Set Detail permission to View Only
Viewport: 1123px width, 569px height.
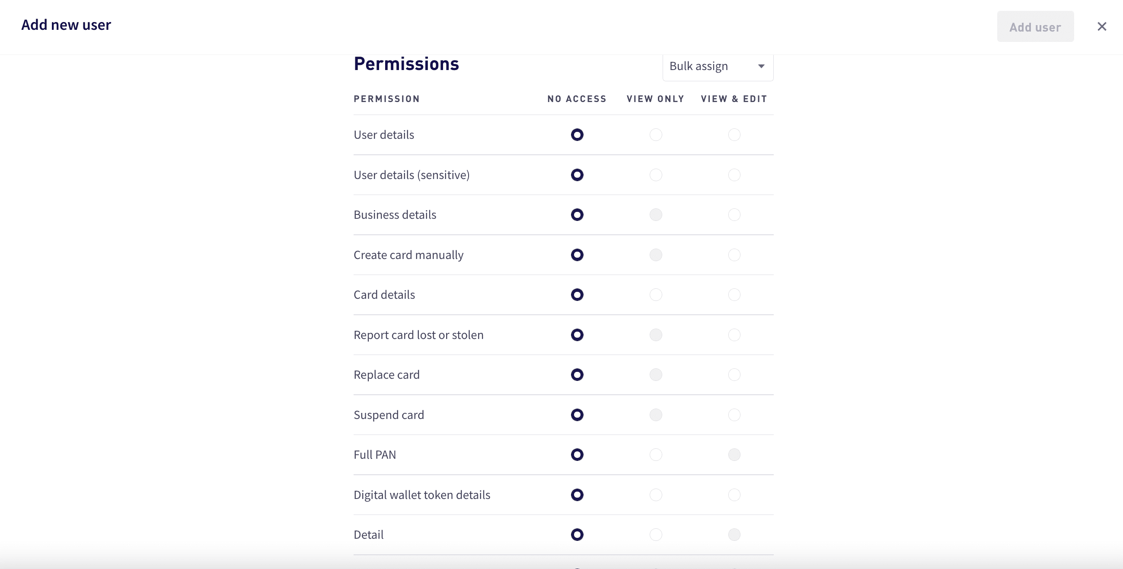656,534
